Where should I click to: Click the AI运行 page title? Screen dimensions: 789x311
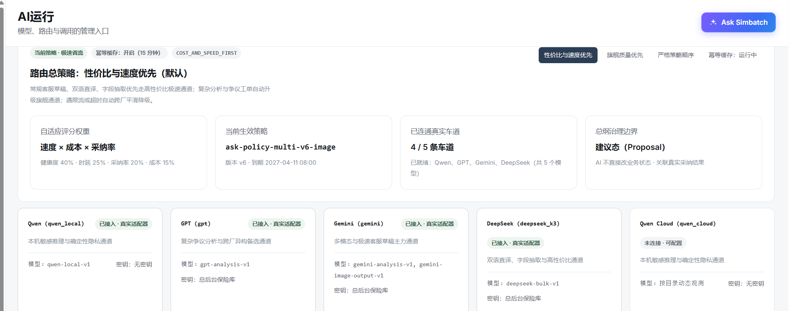(x=36, y=17)
